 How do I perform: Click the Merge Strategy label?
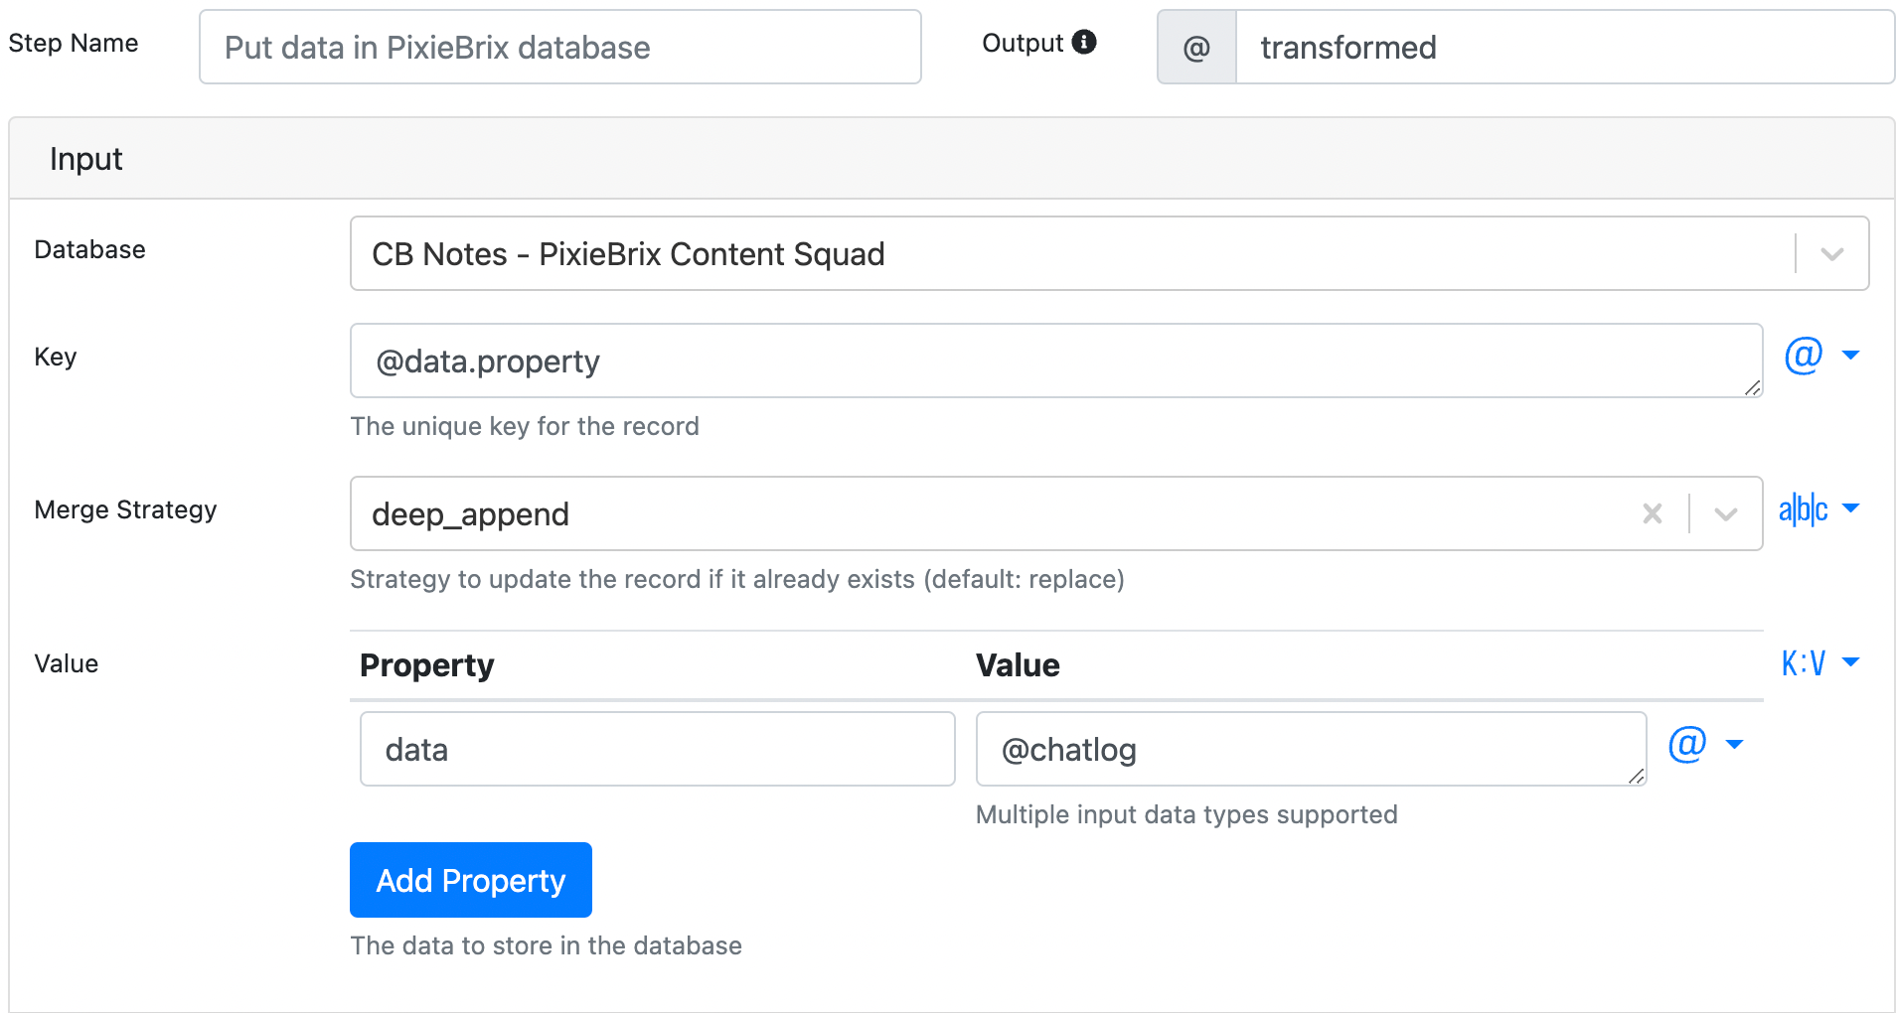[x=125, y=509]
